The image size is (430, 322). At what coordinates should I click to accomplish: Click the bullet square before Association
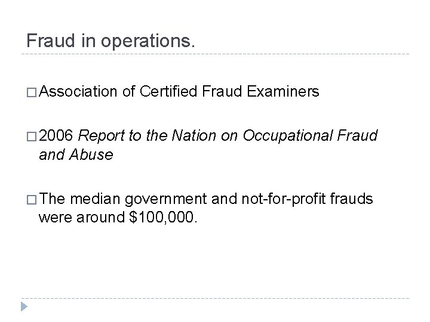32,92
